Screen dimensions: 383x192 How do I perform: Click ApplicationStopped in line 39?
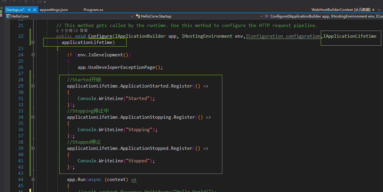(x=145, y=148)
